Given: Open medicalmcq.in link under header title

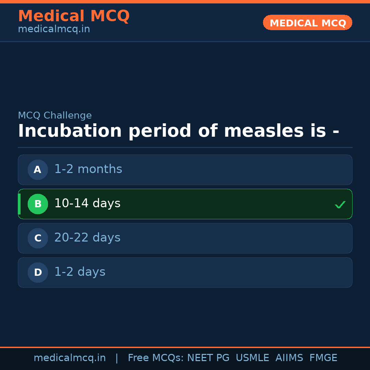Looking at the screenshot, I should [54, 29].
